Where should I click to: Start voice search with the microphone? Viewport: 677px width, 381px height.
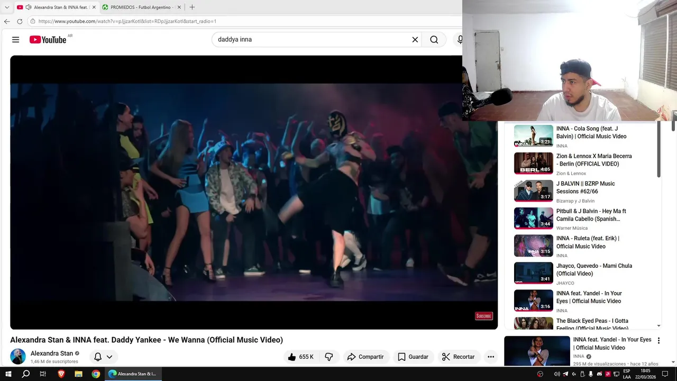(x=460, y=40)
